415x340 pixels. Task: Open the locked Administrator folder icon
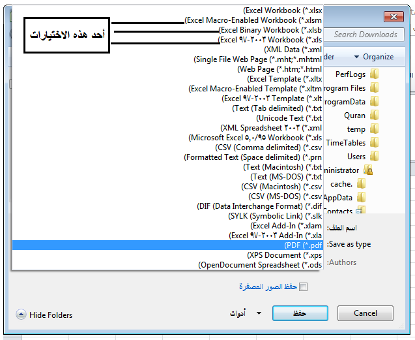click(x=368, y=170)
